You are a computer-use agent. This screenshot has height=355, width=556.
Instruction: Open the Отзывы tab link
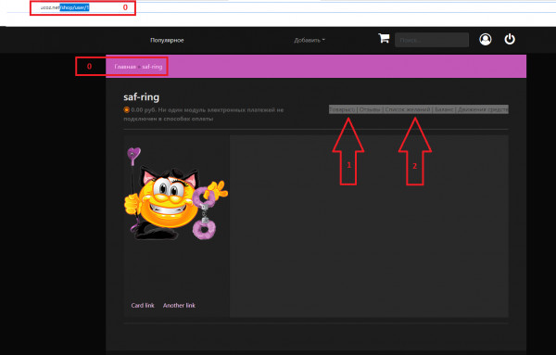(x=370, y=109)
